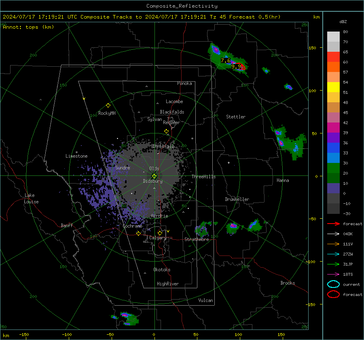Click the Strathmore city label
The image size is (364, 340).
click(197, 239)
